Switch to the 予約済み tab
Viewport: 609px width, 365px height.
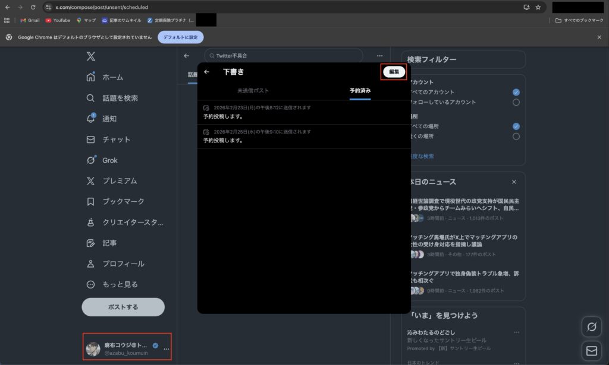click(360, 90)
